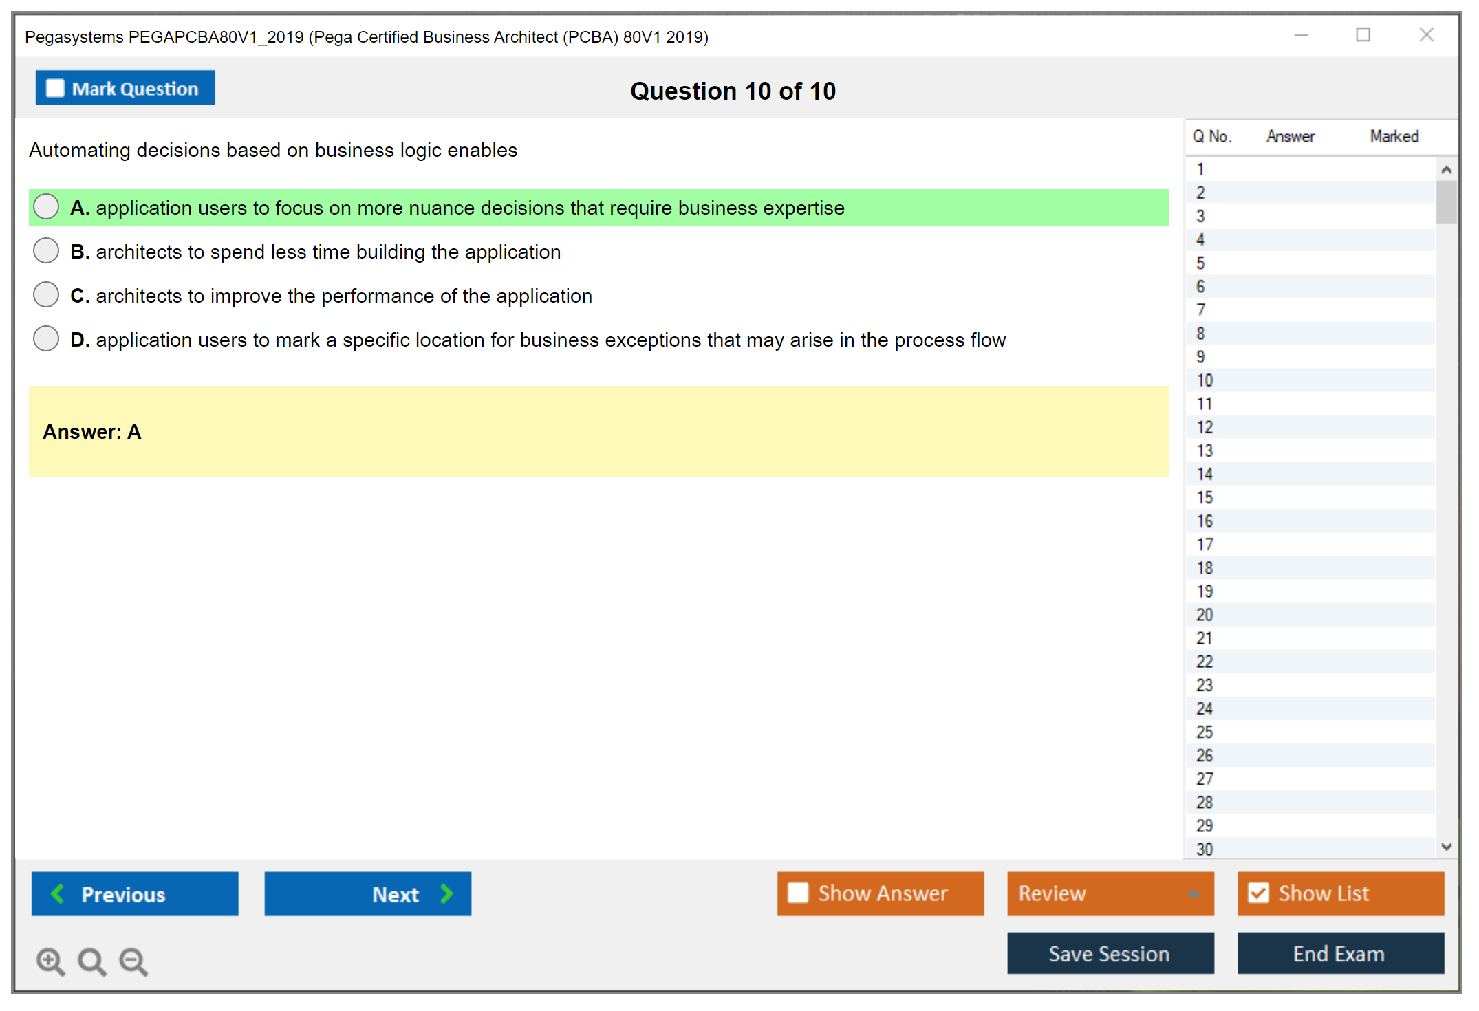Image resolution: width=1479 pixels, height=1011 pixels.
Task: Enable the Show Answer checkbox
Action: click(x=798, y=893)
